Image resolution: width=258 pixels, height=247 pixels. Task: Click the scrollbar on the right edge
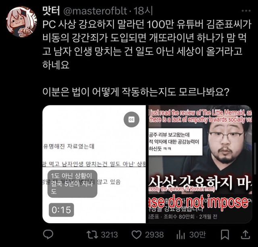(x=255, y=158)
